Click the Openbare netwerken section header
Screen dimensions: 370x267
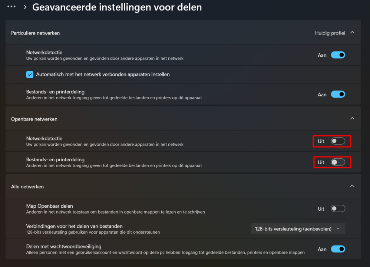point(34,119)
